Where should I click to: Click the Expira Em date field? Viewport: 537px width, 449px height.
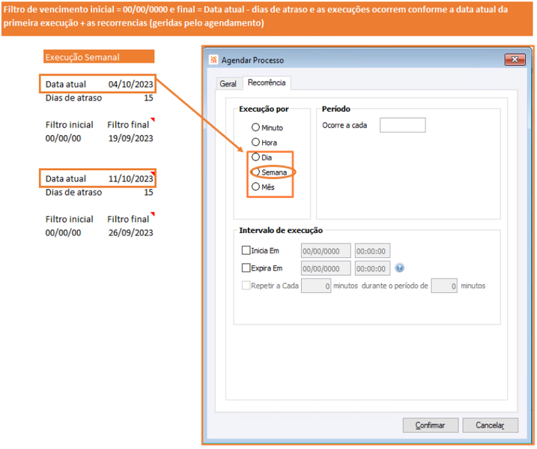(326, 268)
